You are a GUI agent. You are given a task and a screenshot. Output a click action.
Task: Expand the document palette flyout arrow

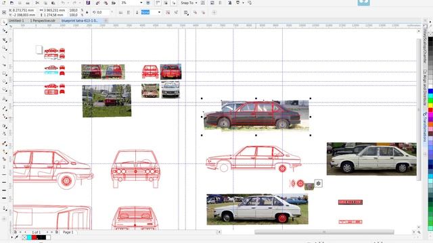[x=12, y=237]
